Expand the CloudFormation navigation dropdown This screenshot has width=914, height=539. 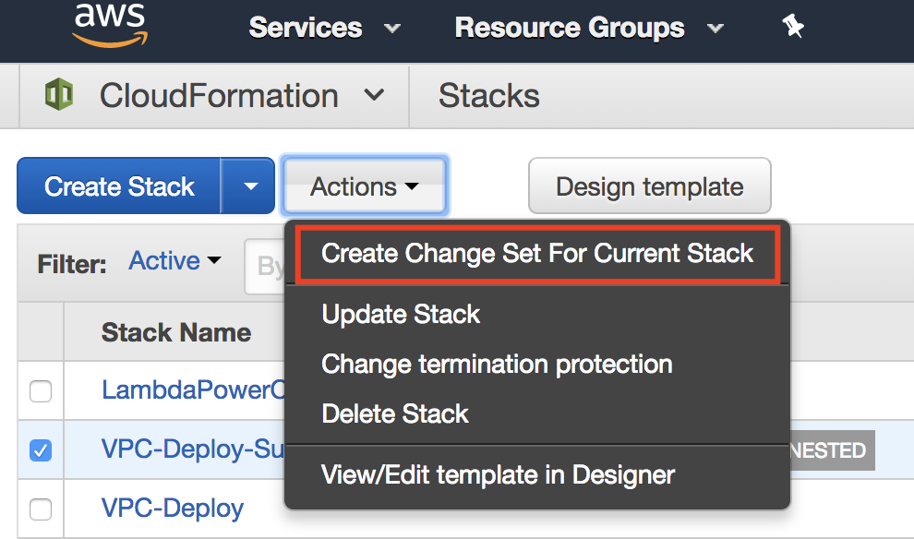374,95
